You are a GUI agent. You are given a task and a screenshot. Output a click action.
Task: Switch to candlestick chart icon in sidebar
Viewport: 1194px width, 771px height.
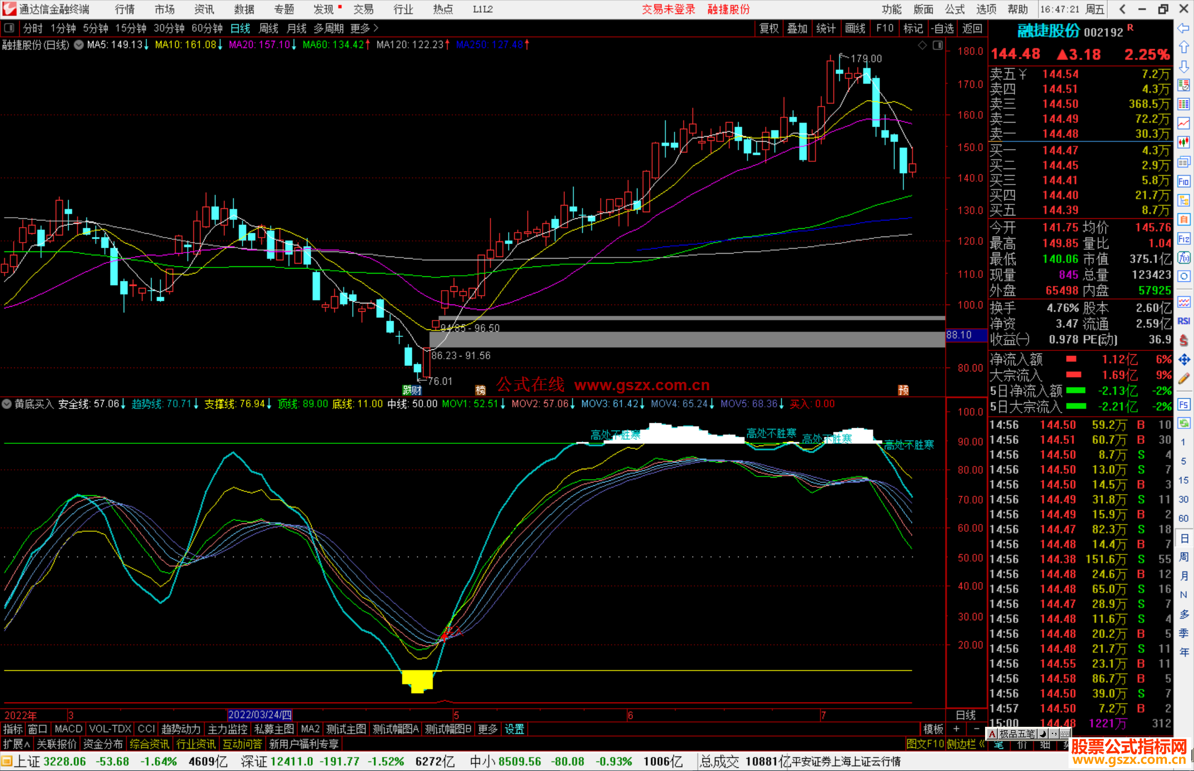[x=1183, y=143]
